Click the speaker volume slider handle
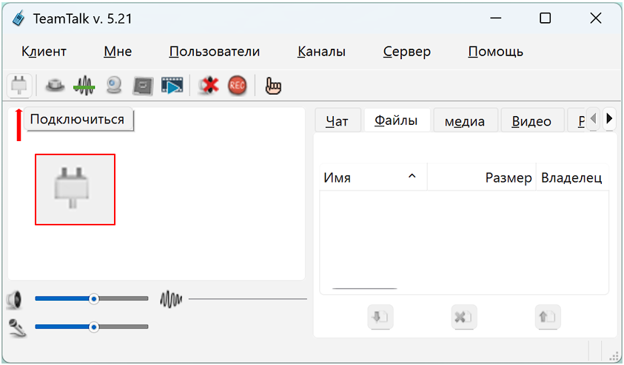Viewport: 624px width, 365px height. click(94, 299)
